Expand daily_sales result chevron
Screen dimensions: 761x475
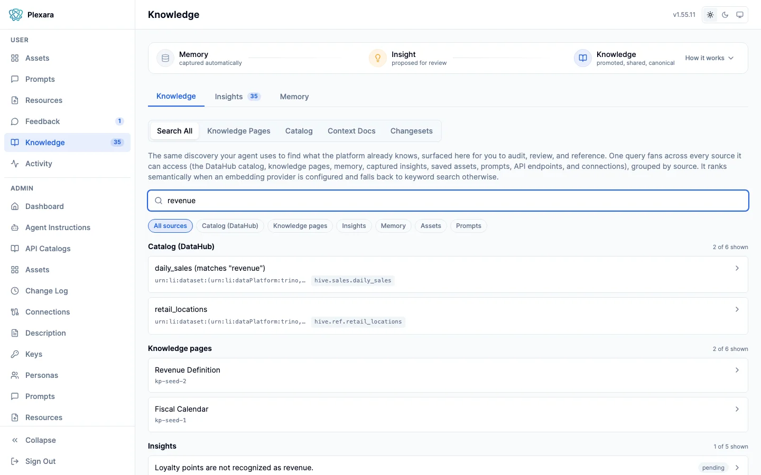(737, 268)
